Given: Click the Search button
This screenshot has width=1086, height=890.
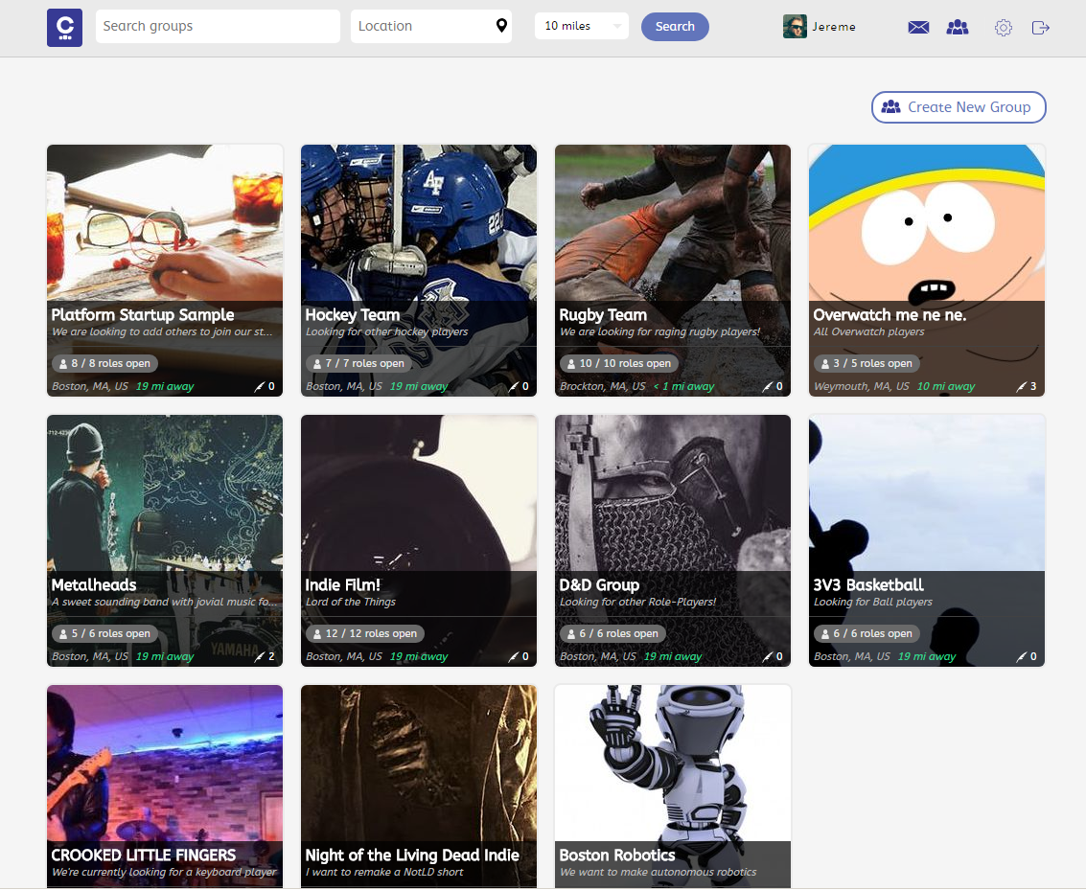Looking at the screenshot, I should 675,26.
